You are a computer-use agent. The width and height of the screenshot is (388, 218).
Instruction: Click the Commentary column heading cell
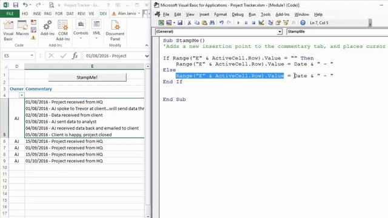point(84,89)
